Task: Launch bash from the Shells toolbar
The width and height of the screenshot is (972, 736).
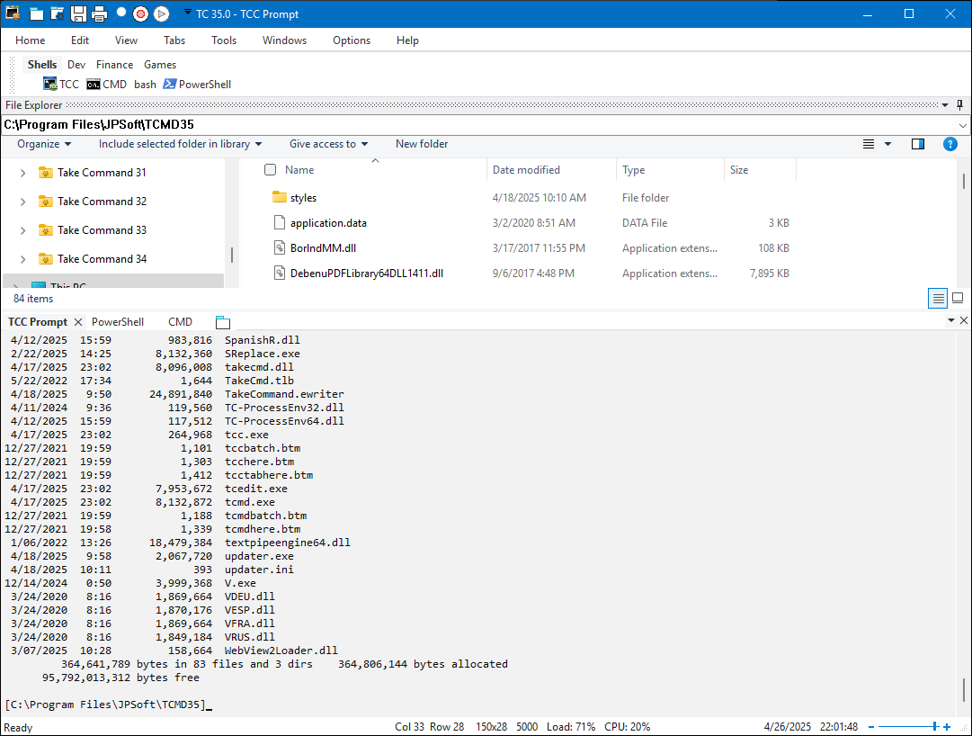Action: coord(145,85)
